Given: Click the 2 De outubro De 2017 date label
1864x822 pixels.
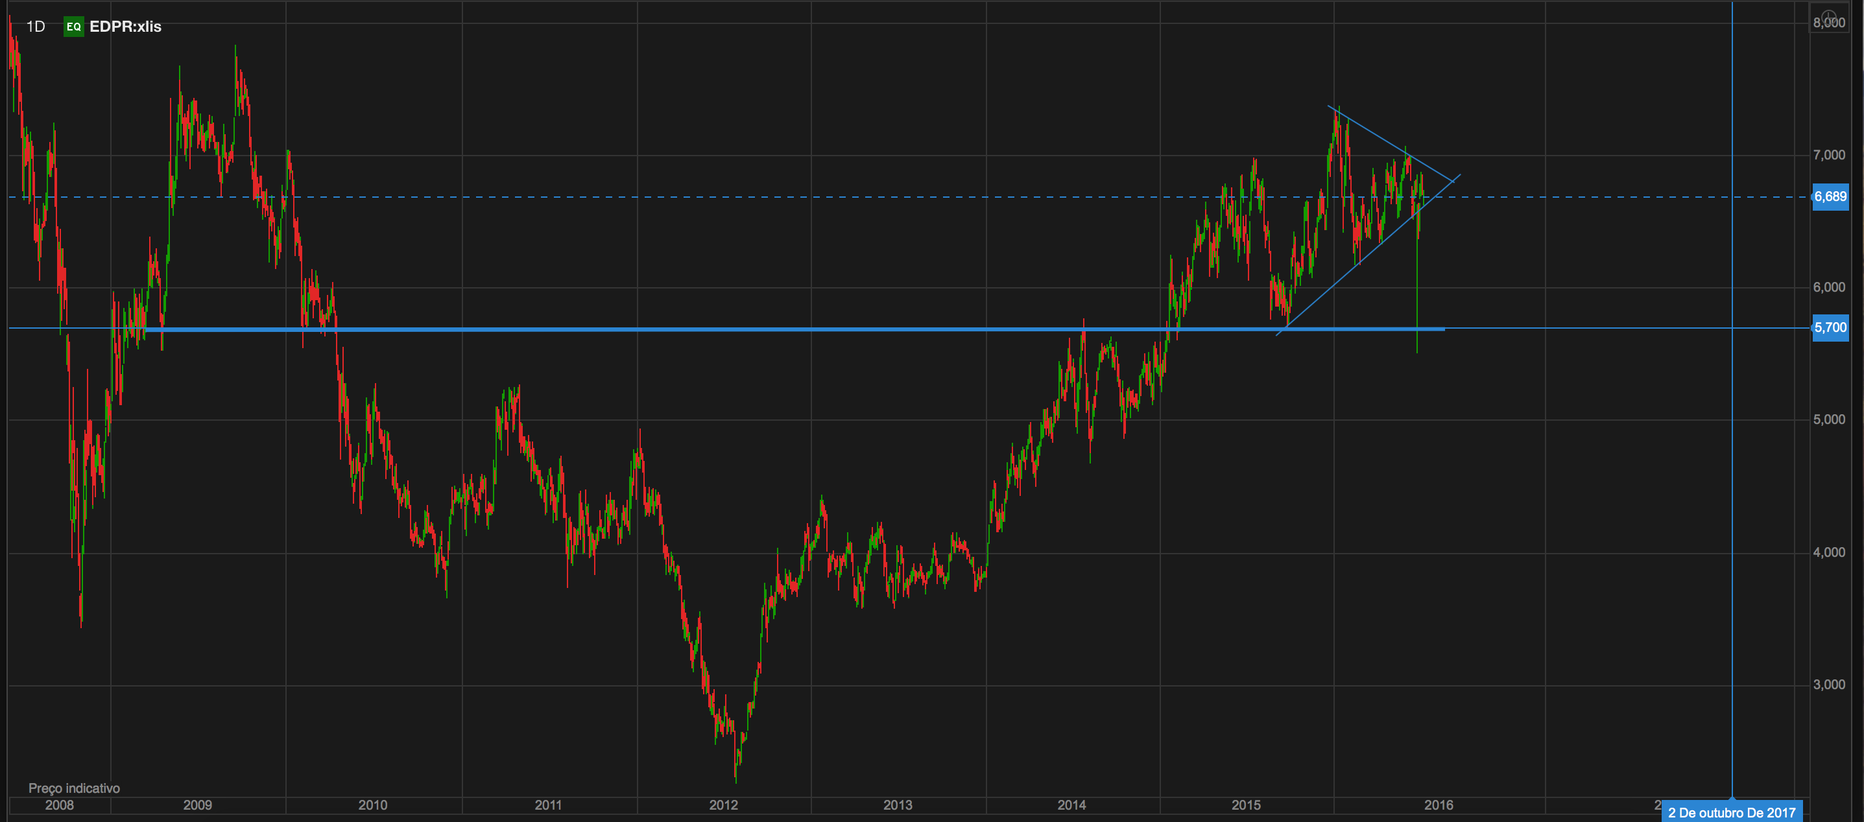Looking at the screenshot, I should point(1731,813).
